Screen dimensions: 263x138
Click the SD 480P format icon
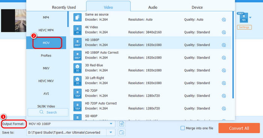tap(77, 117)
